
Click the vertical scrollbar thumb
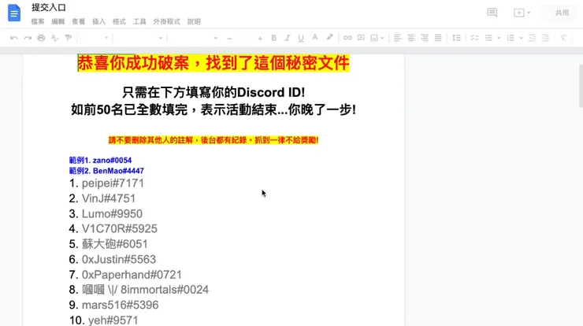581,86
